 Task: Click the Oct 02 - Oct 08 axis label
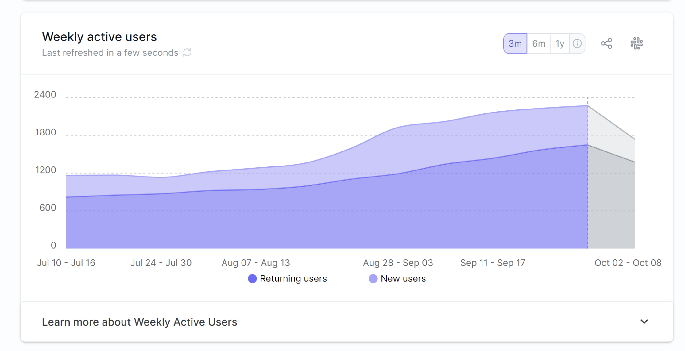click(628, 263)
